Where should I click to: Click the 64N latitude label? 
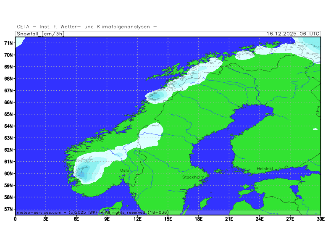click(x=8, y=126)
